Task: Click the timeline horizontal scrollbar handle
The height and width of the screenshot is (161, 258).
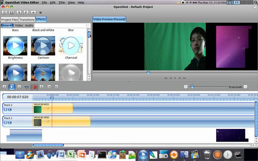Action: [48, 145]
